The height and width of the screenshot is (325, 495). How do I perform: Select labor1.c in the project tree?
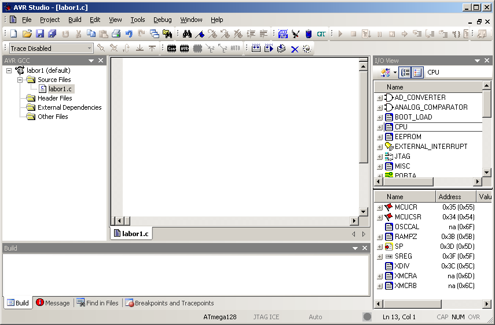point(60,89)
